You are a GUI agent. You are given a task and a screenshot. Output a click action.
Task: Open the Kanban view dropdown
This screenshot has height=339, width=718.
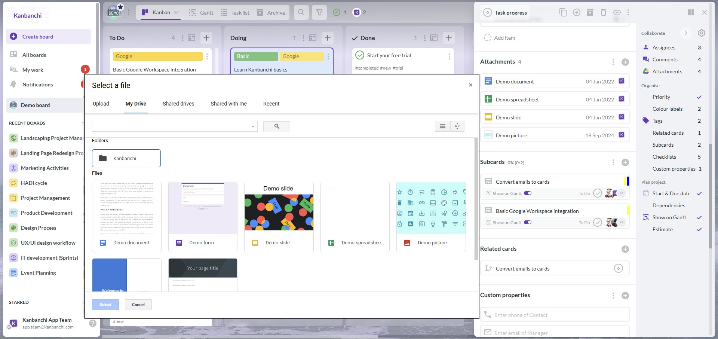click(176, 12)
